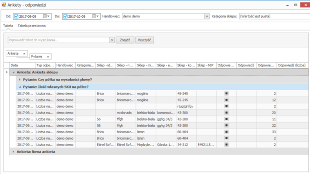The image size is (310, 174).
Task: Toggle the Do date checkbox
Action: pos(65,16)
